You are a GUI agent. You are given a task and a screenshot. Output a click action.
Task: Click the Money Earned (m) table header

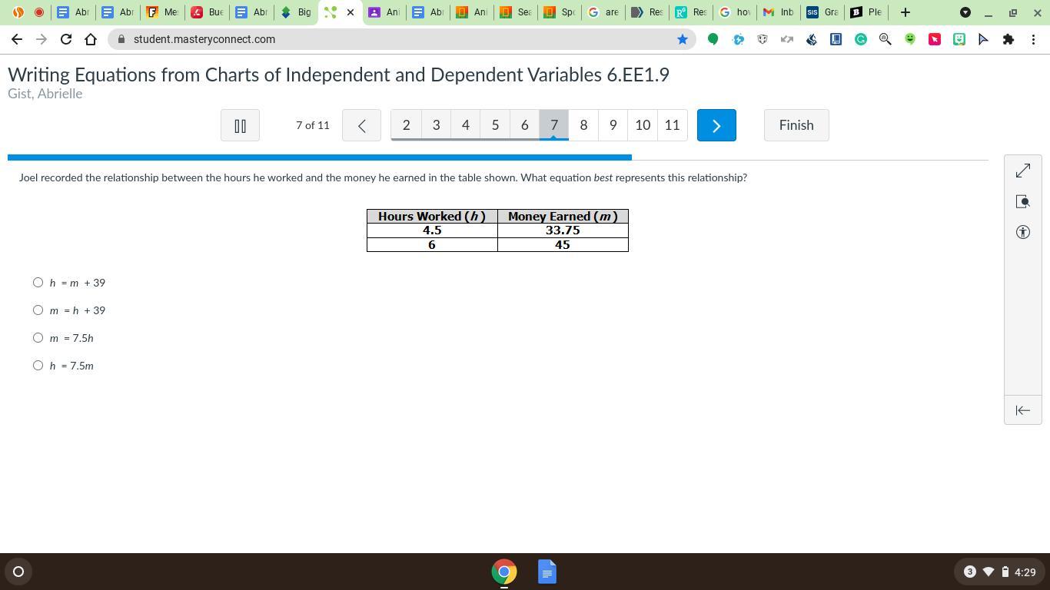point(563,217)
